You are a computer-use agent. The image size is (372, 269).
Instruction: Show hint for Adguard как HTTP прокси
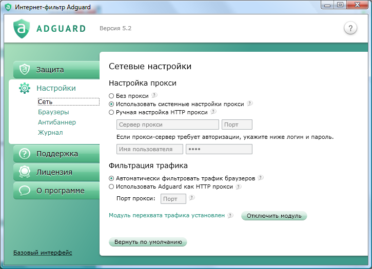coord(239,187)
